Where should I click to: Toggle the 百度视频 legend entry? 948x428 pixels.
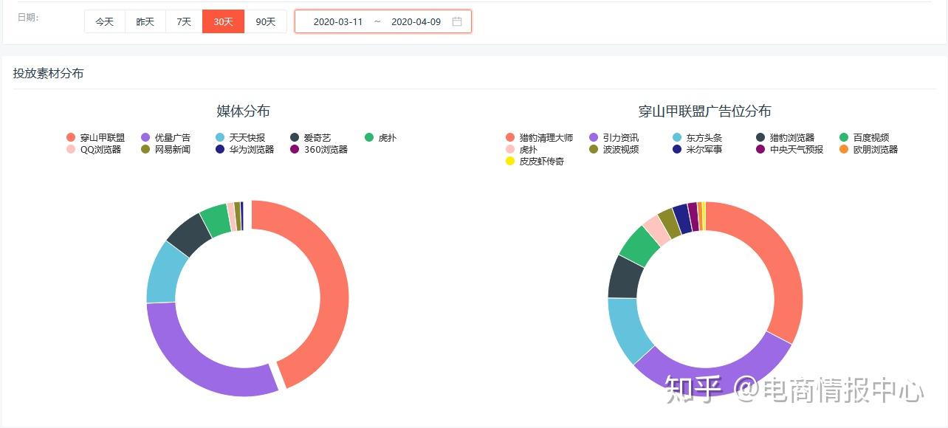tap(865, 137)
